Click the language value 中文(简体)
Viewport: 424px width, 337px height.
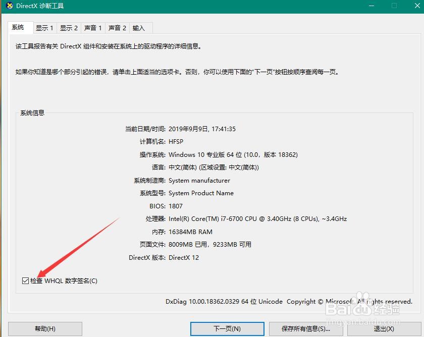click(x=214, y=167)
